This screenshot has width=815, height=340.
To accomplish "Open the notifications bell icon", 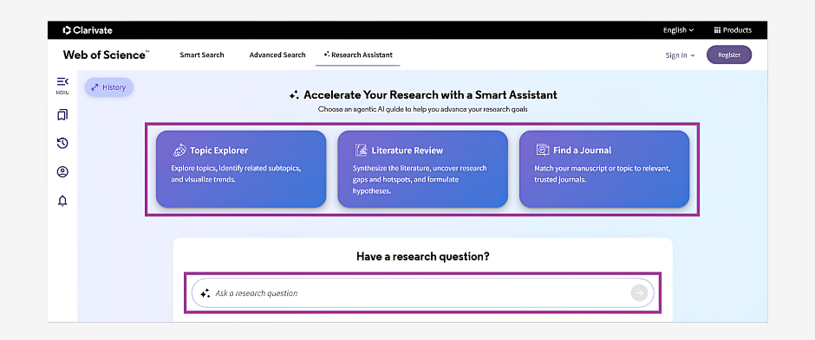I will 62,201.
